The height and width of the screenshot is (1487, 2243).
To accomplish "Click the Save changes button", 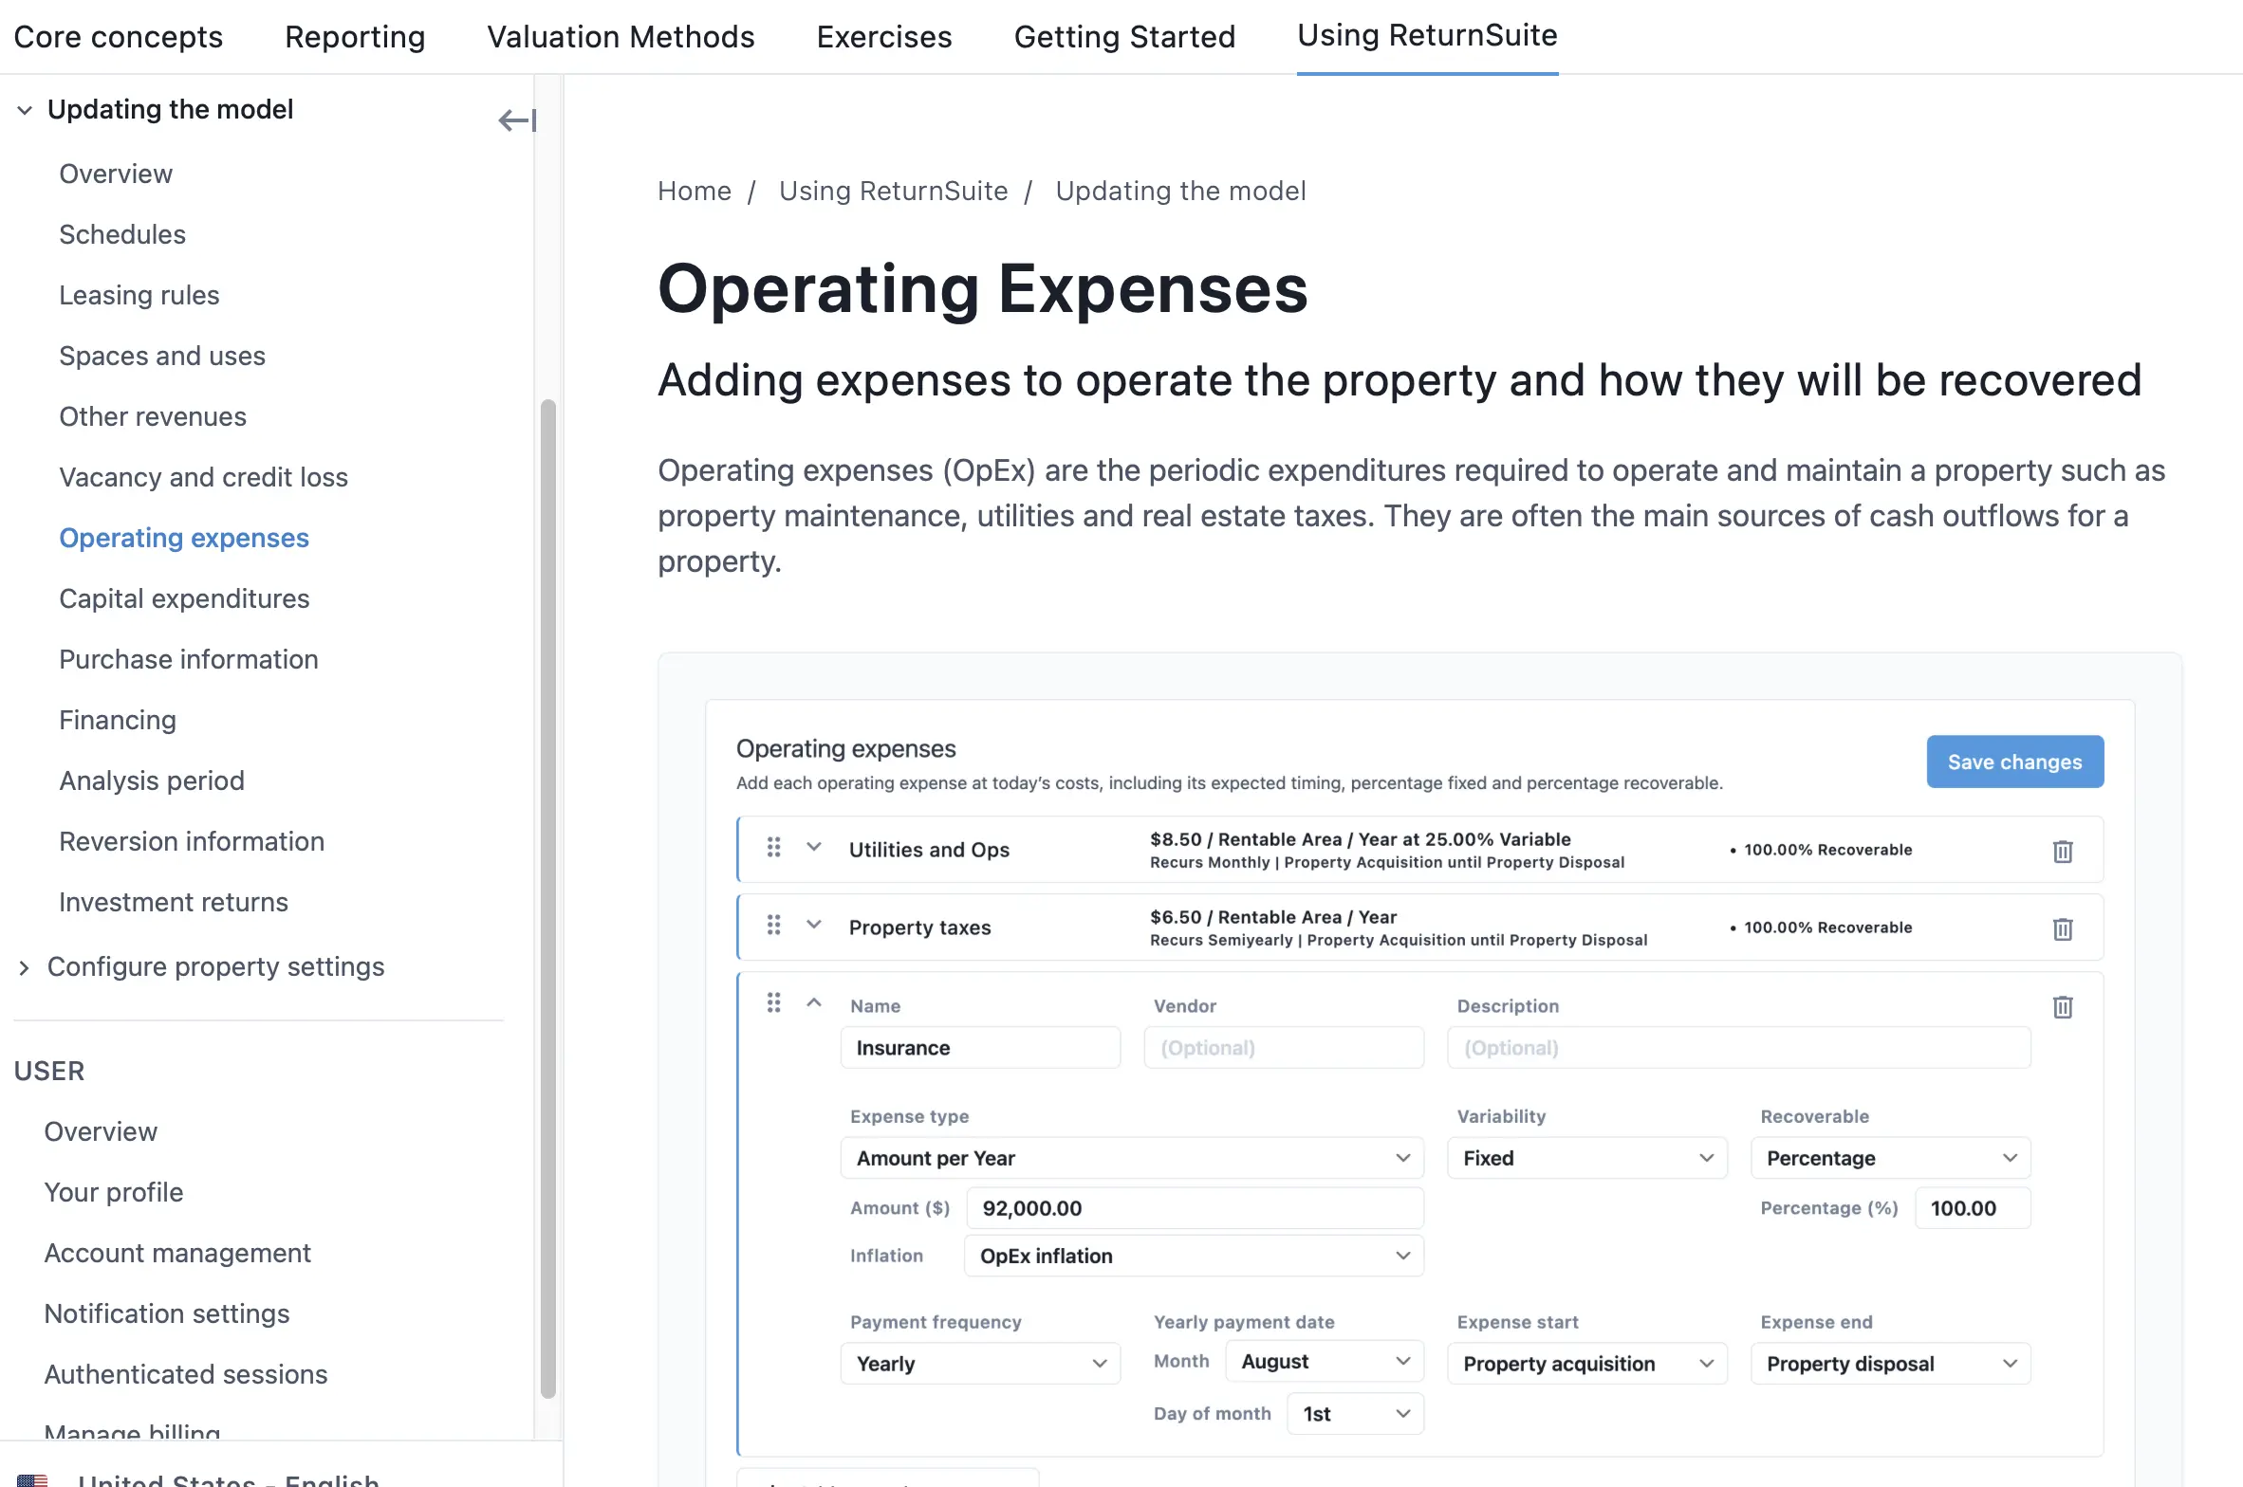I will [x=2015, y=762].
